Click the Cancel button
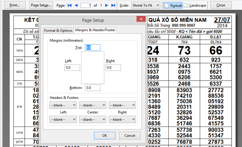Screen dimensions: 242x147 (x=130, y=135)
